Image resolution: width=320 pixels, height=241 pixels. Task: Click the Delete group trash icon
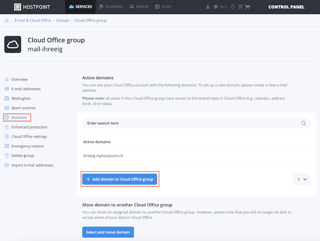pos(7,156)
